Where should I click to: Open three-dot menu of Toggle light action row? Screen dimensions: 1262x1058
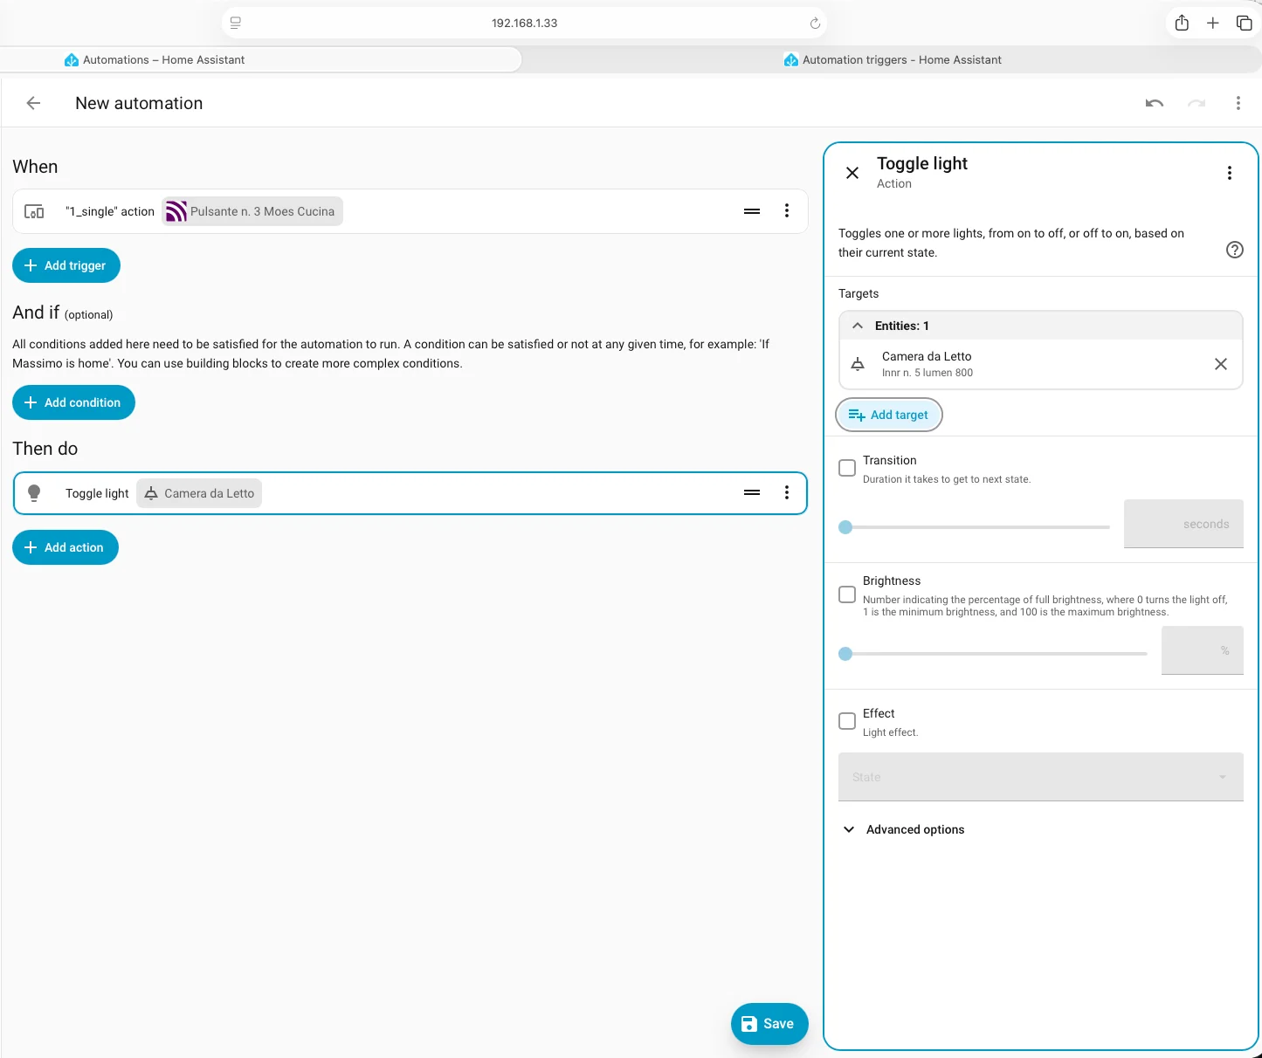click(787, 492)
